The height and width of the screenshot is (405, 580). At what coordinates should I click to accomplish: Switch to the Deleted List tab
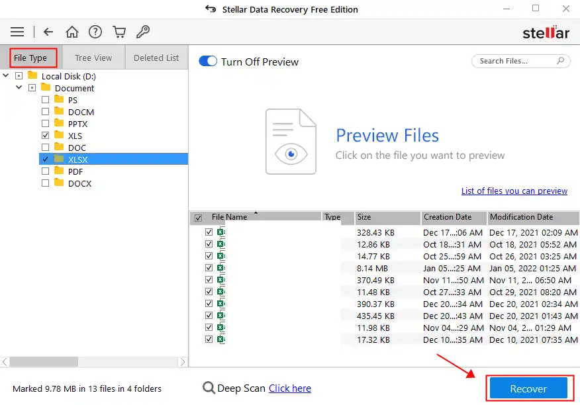[x=156, y=58]
